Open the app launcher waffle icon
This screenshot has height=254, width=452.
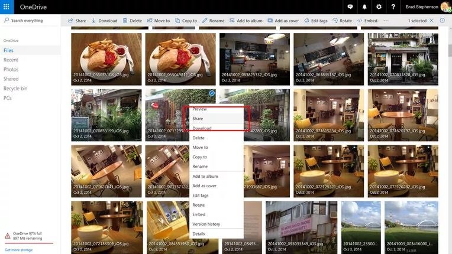point(8,6)
